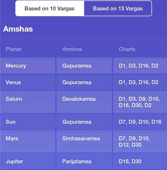Select the Sun planet cell
This screenshot has height=170, width=167.
pos(28,122)
